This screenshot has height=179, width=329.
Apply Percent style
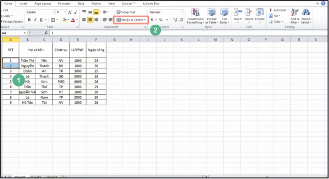coord(161,20)
